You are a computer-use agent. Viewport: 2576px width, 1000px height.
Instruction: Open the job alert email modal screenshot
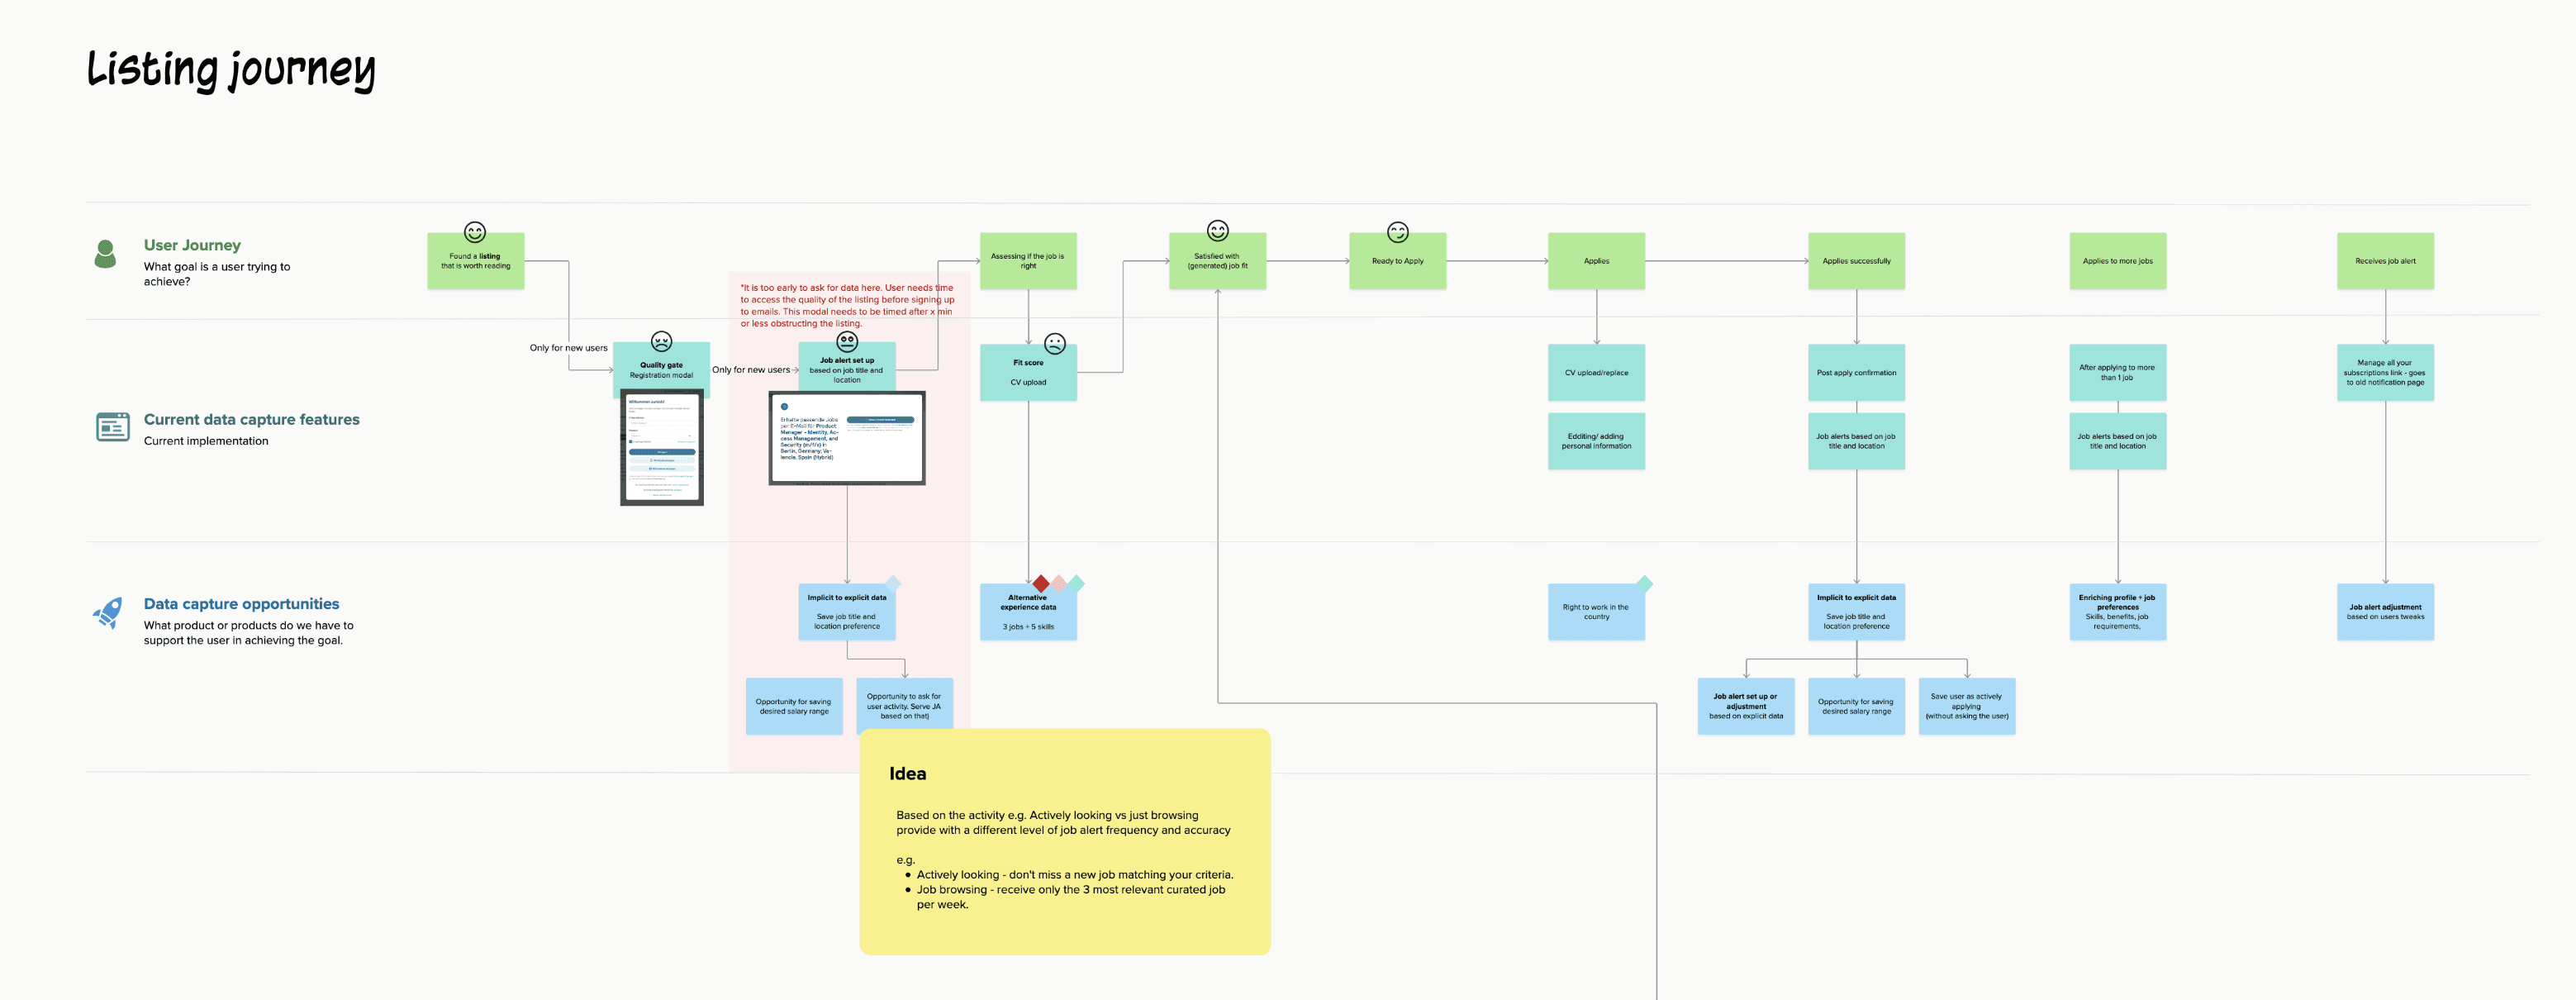click(847, 438)
